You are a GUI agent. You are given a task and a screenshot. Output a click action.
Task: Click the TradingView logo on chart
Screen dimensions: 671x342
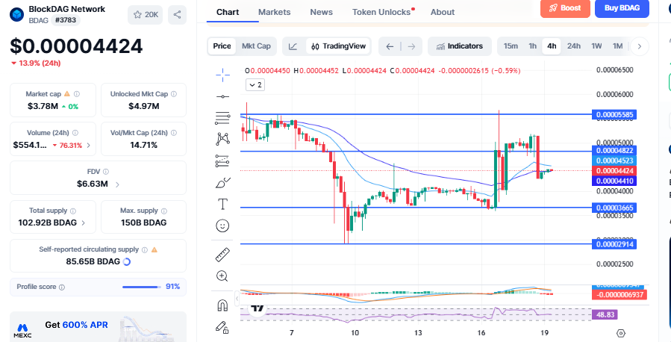click(258, 308)
